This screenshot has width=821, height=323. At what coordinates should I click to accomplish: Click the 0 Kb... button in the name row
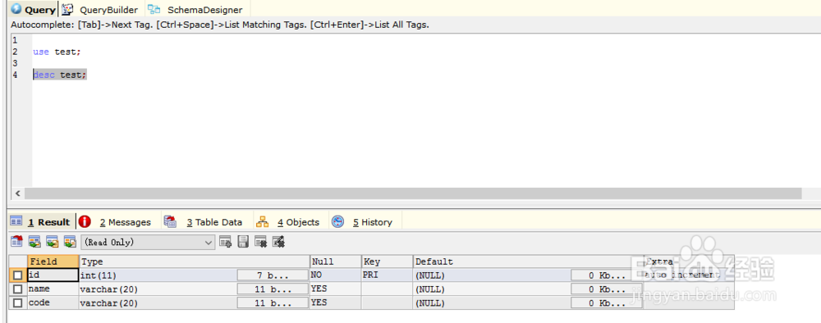[607, 289]
